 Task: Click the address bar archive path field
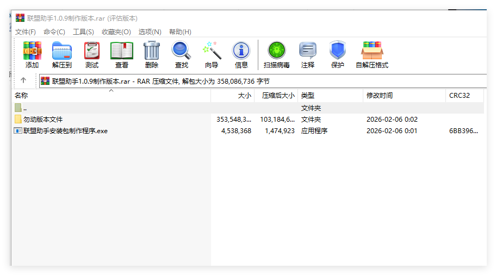263,81
